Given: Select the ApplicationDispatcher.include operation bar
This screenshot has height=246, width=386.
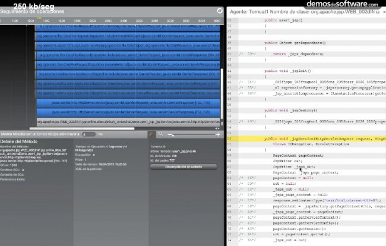Looking at the screenshot, I should (128, 74).
